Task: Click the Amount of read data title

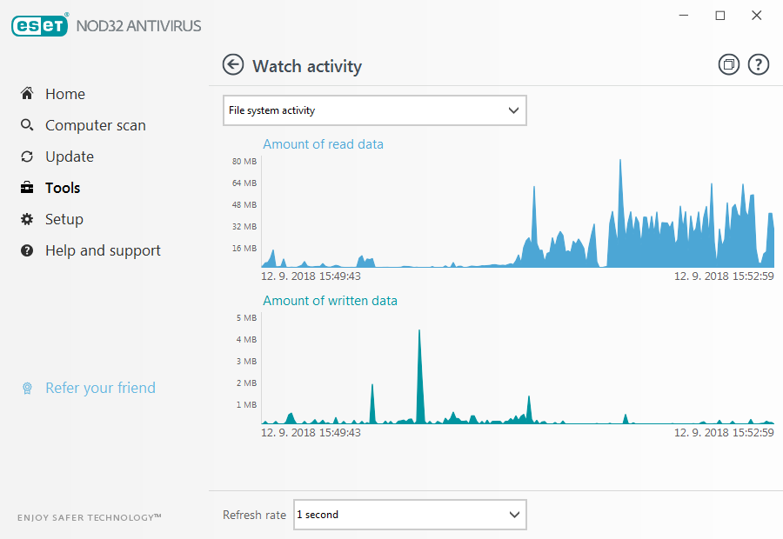Action: pyautogui.click(x=323, y=144)
